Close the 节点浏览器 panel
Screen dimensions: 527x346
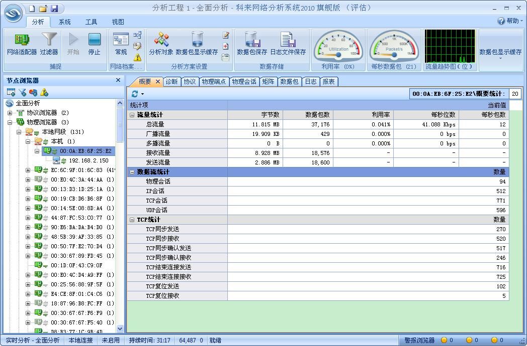click(x=118, y=80)
